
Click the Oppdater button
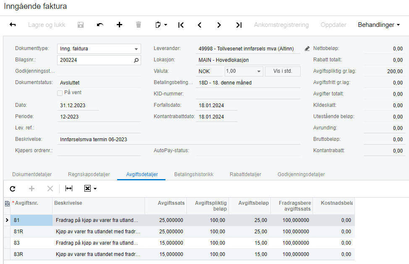tap(333, 25)
